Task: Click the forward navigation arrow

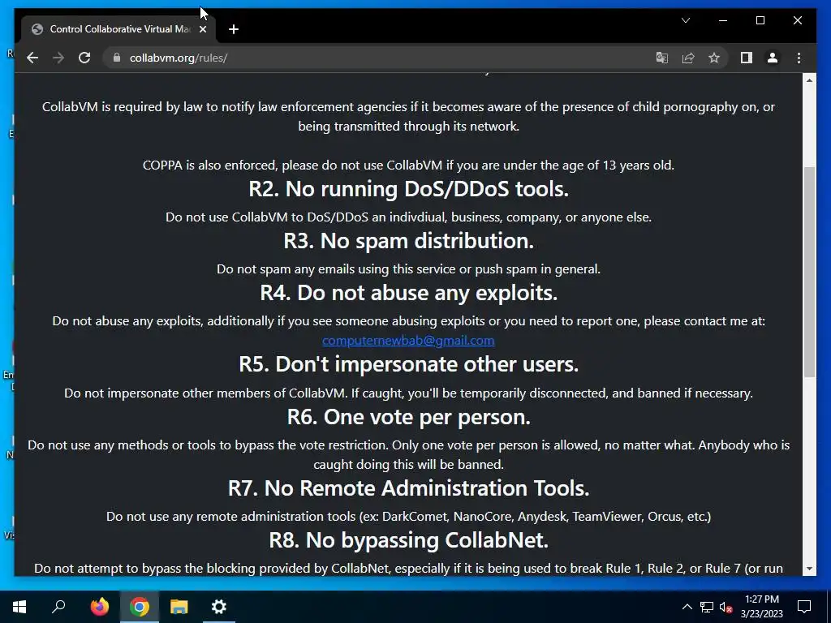Action: pos(58,58)
